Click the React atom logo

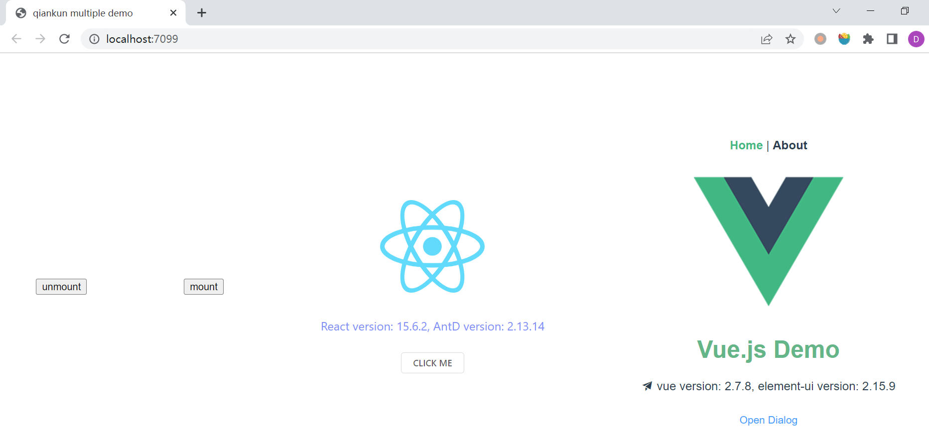(432, 246)
